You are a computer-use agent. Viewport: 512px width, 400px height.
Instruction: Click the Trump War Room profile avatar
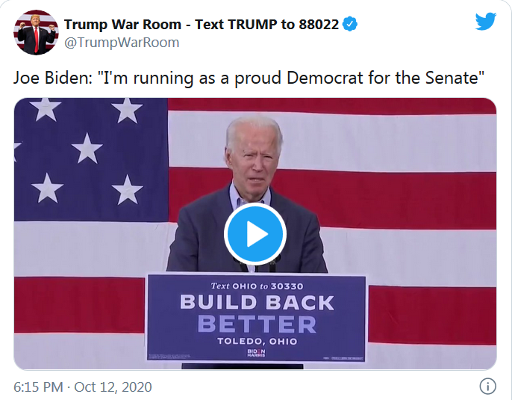coord(36,32)
